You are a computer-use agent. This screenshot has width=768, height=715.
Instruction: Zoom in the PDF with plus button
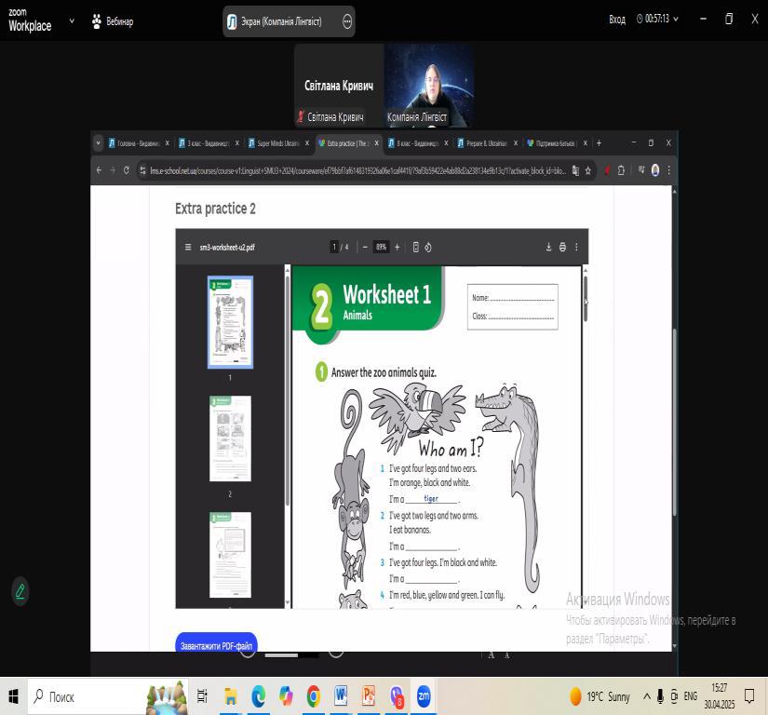(397, 248)
